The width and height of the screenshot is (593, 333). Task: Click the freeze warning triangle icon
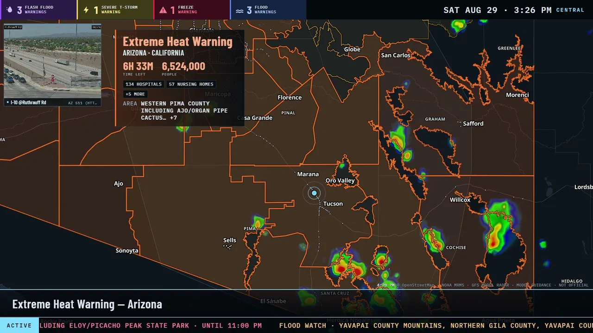(163, 10)
